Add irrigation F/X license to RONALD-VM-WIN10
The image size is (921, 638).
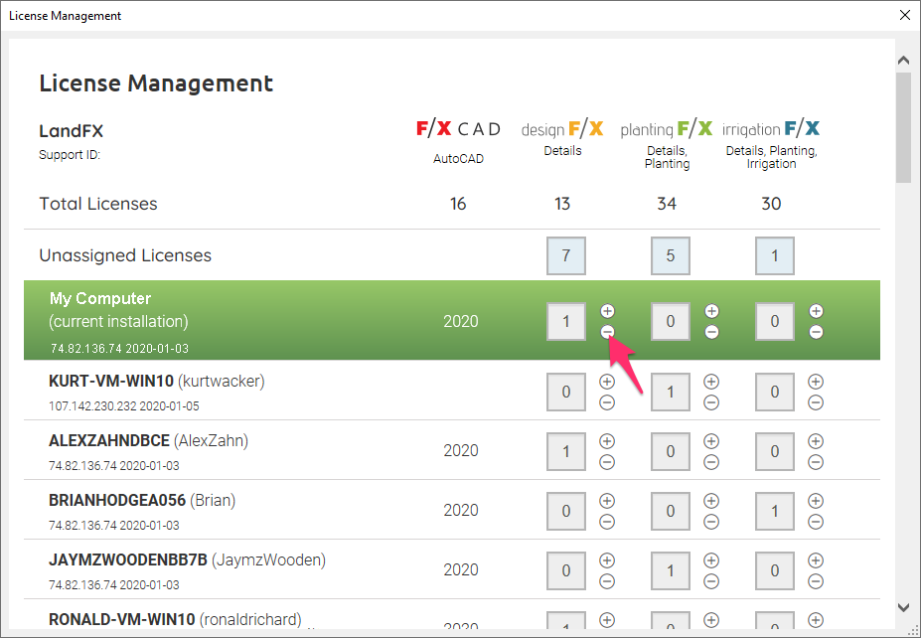(816, 620)
